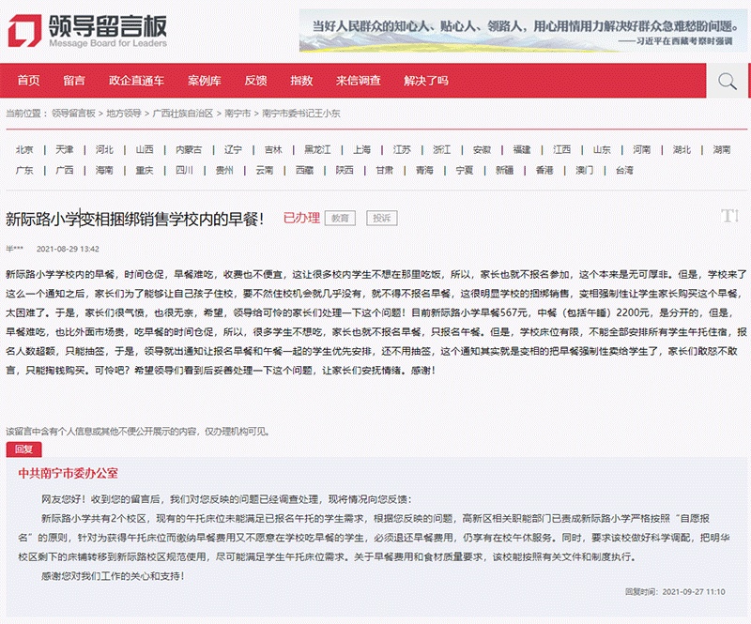Open the 政企直通车 menu item
This screenshot has height=624, width=751.
(136, 81)
